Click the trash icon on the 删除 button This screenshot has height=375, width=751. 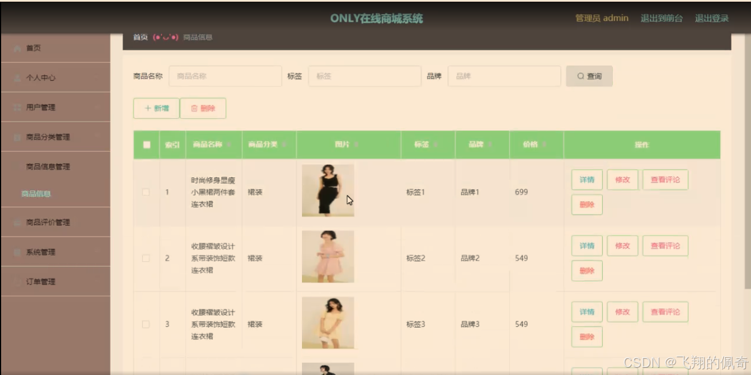click(x=194, y=108)
